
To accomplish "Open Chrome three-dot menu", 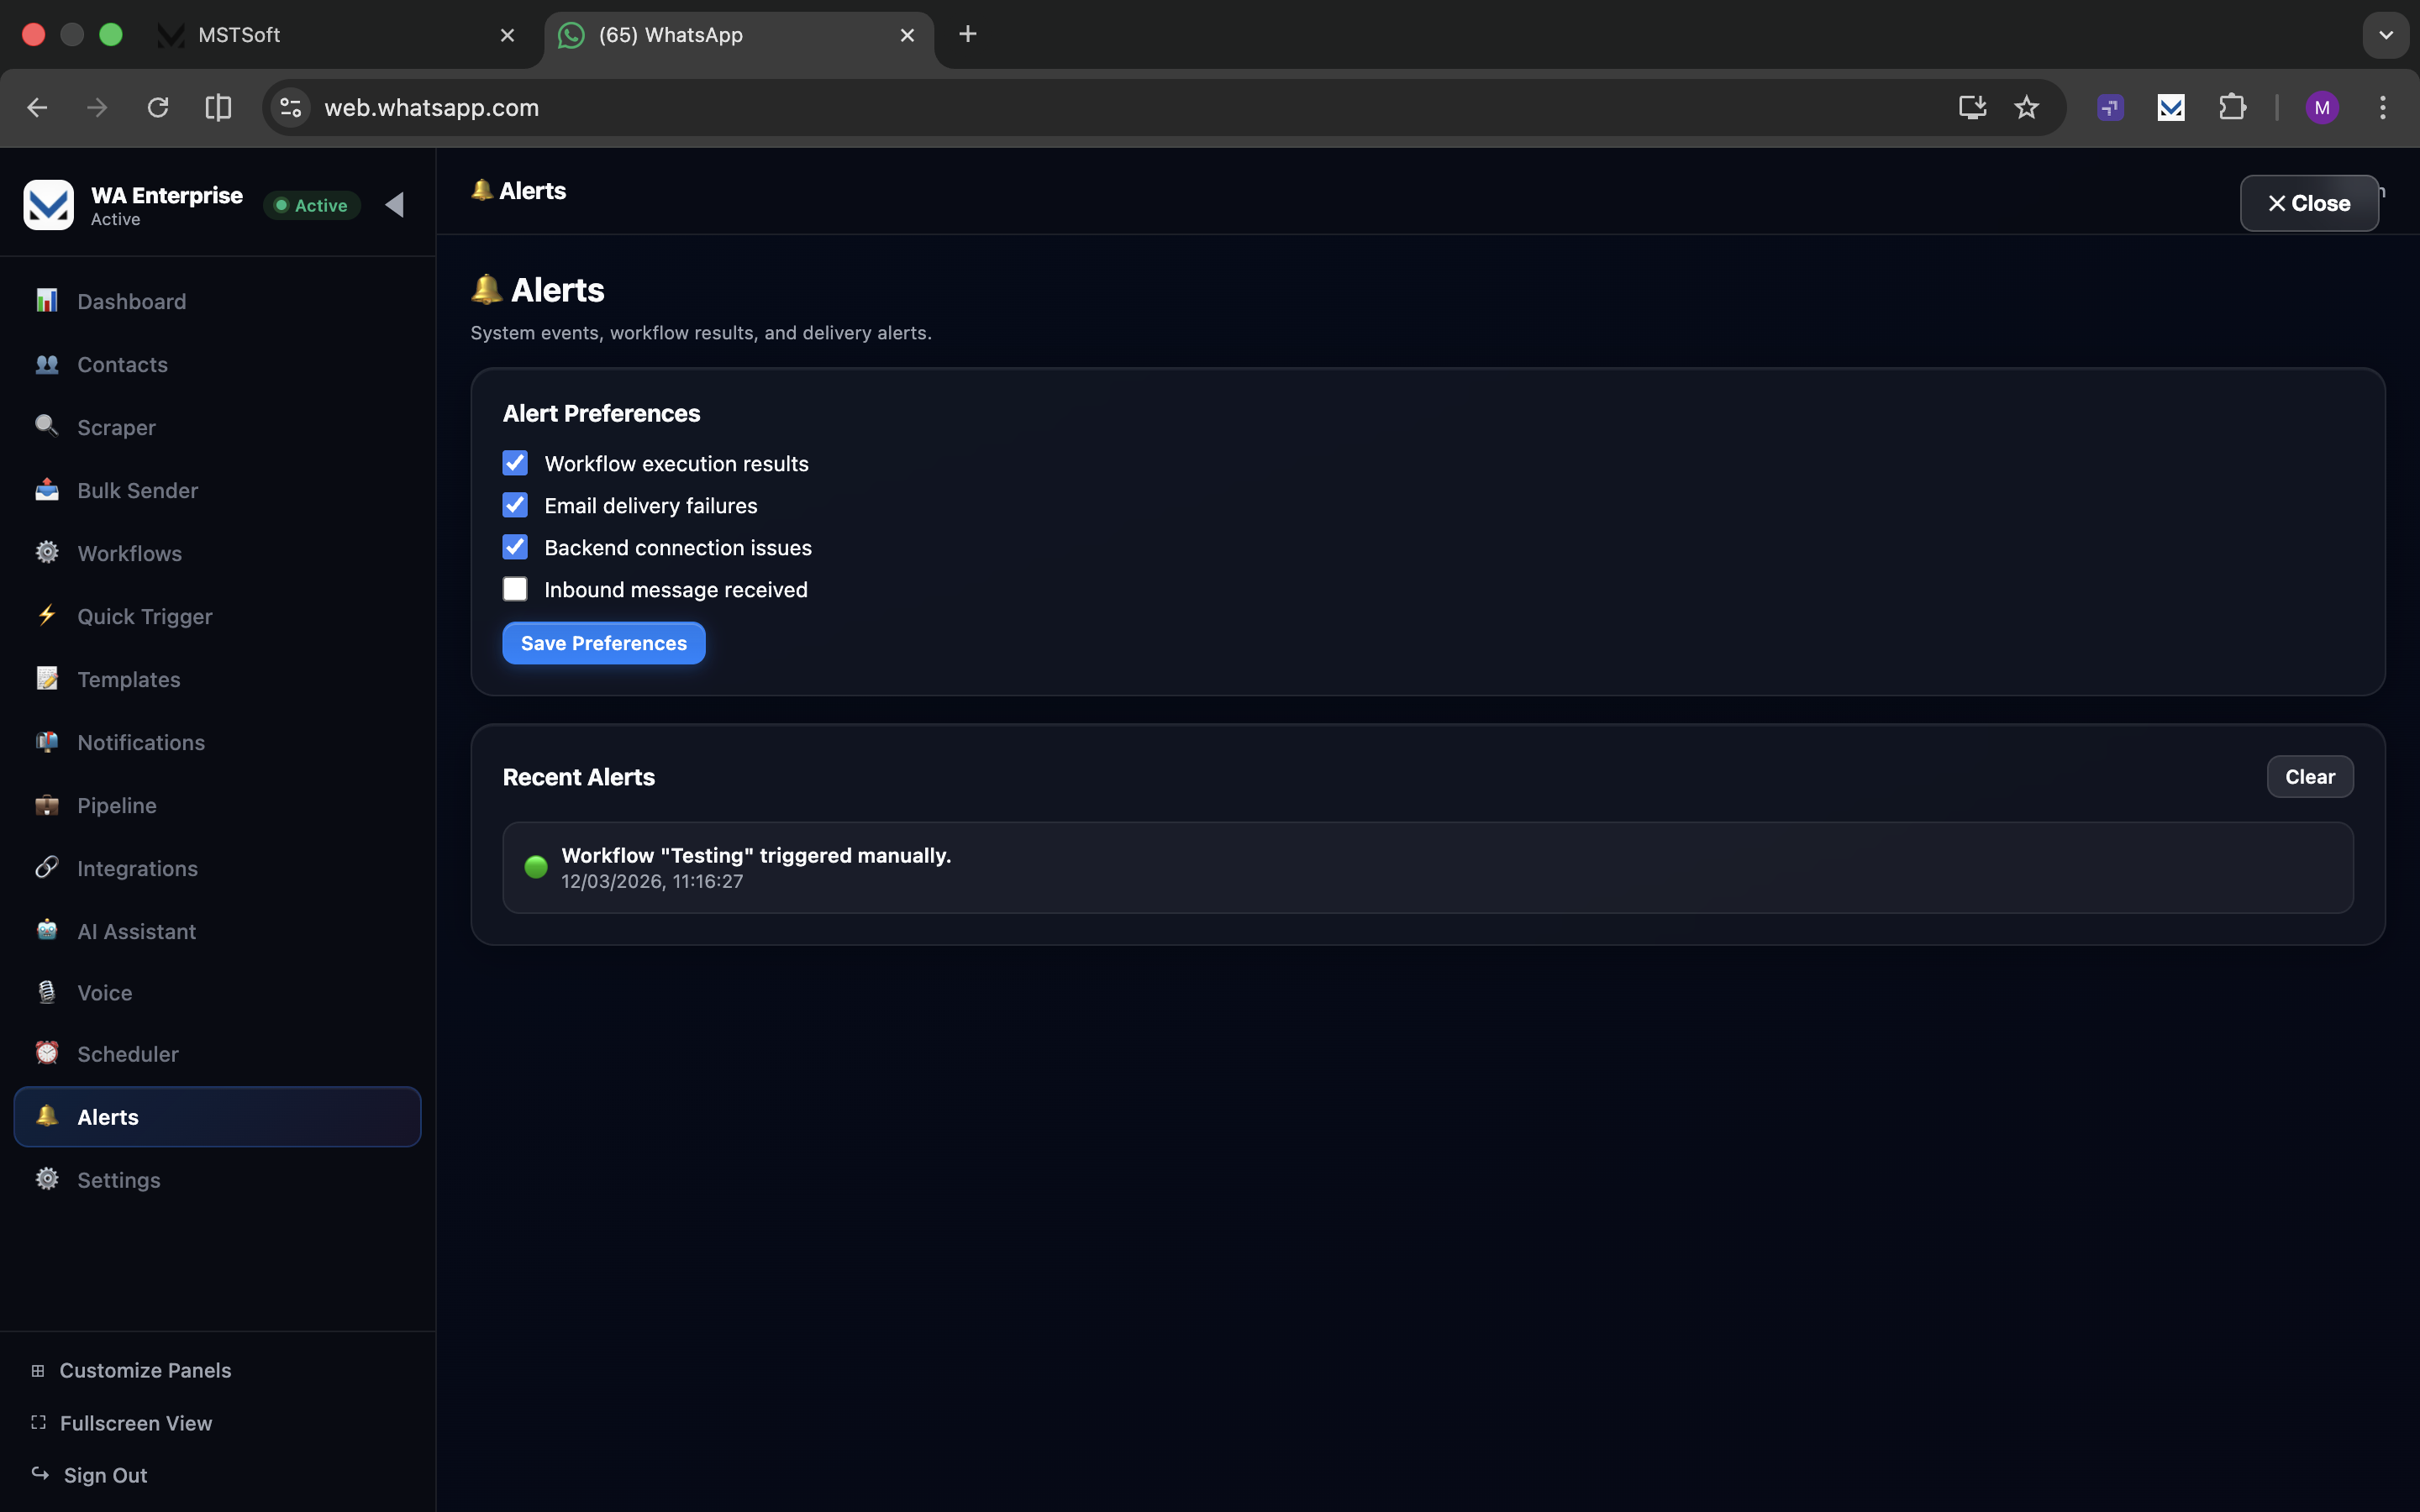I will pyautogui.click(x=2382, y=107).
